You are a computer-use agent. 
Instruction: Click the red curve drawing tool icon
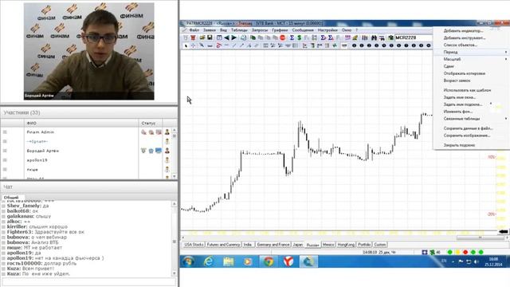tap(219, 46)
